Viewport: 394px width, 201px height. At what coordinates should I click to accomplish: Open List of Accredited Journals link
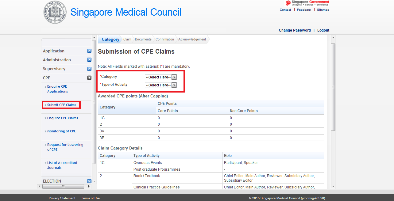click(62, 165)
